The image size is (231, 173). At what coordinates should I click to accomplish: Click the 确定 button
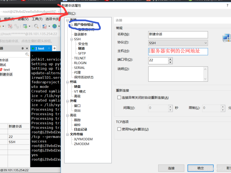tap(200, 168)
